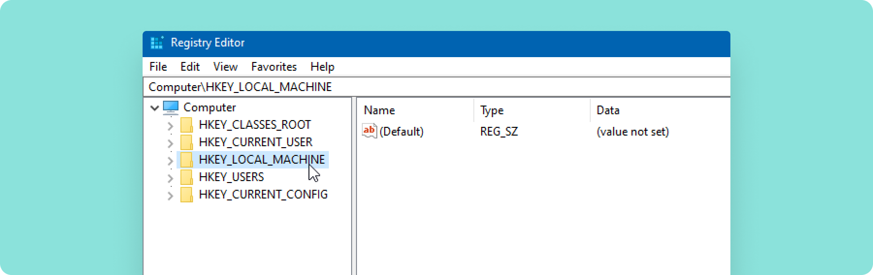Click the registry path address bar
873x275 pixels.
pyautogui.click(x=436, y=87)
